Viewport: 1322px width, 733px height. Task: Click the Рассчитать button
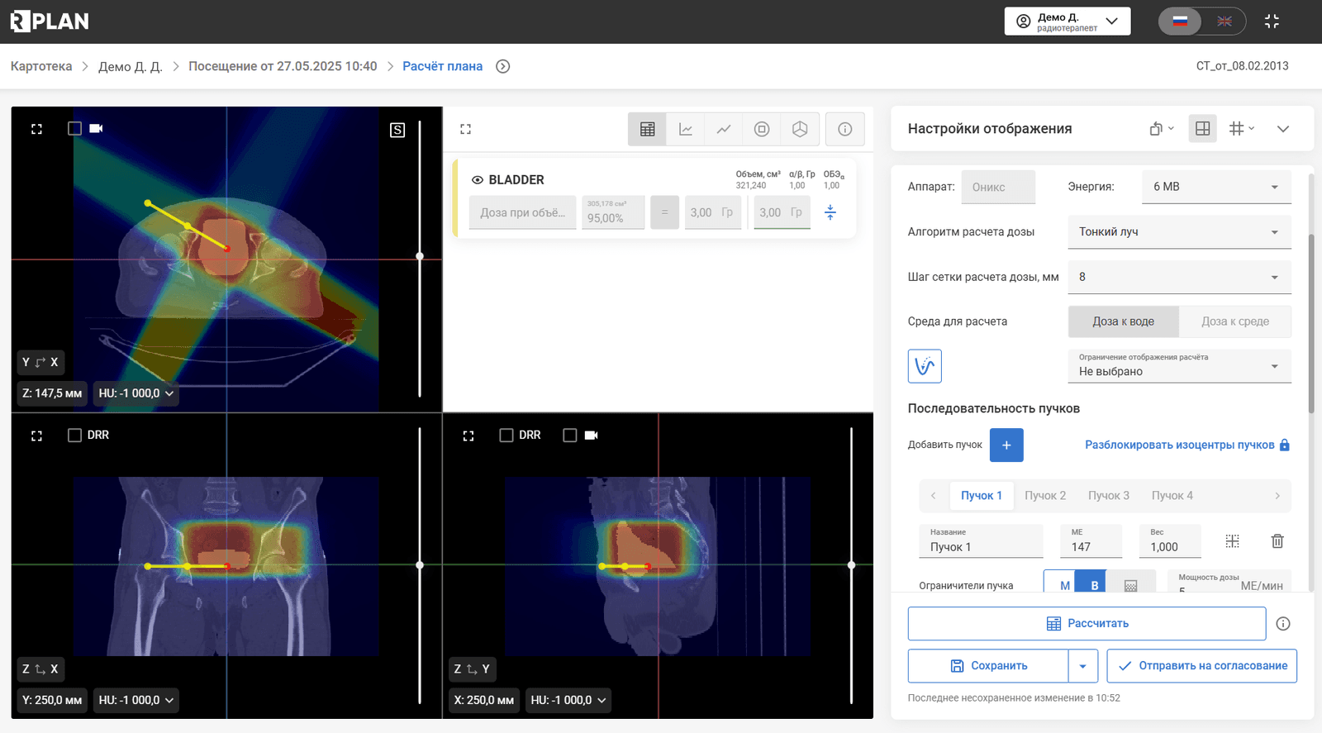[1087, 624]
